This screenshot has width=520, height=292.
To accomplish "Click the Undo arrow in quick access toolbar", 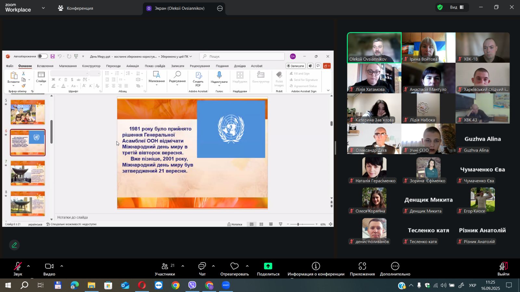I will coord(59,56).
